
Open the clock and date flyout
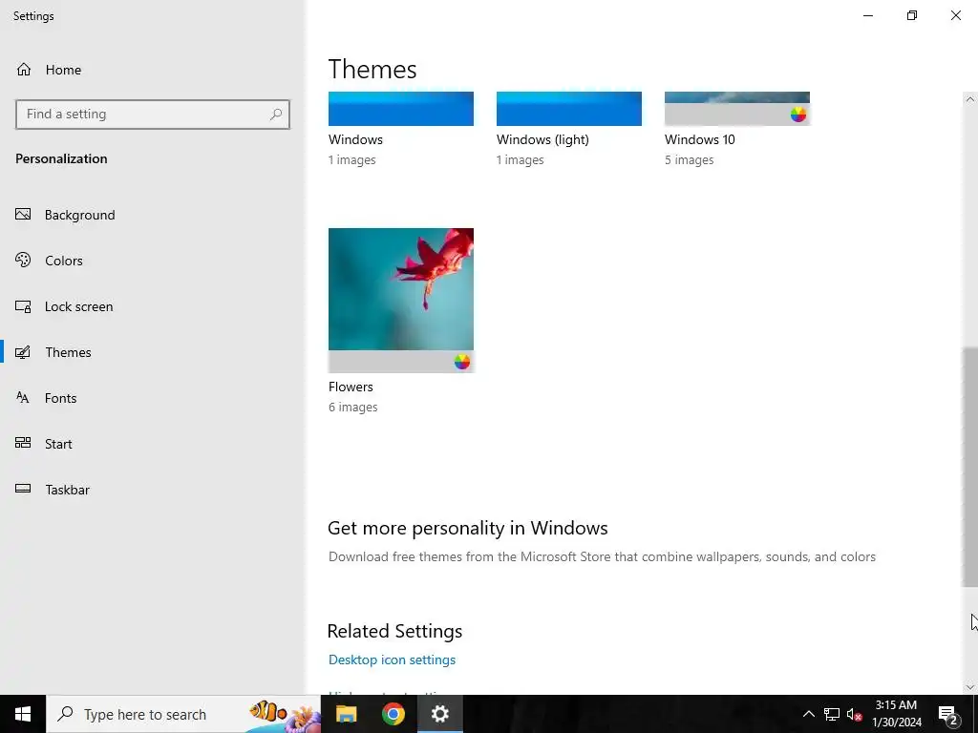[896, 714]
